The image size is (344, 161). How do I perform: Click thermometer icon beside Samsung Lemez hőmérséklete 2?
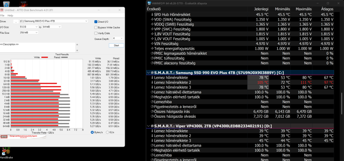pyautogui.click(x=153, y=83)
